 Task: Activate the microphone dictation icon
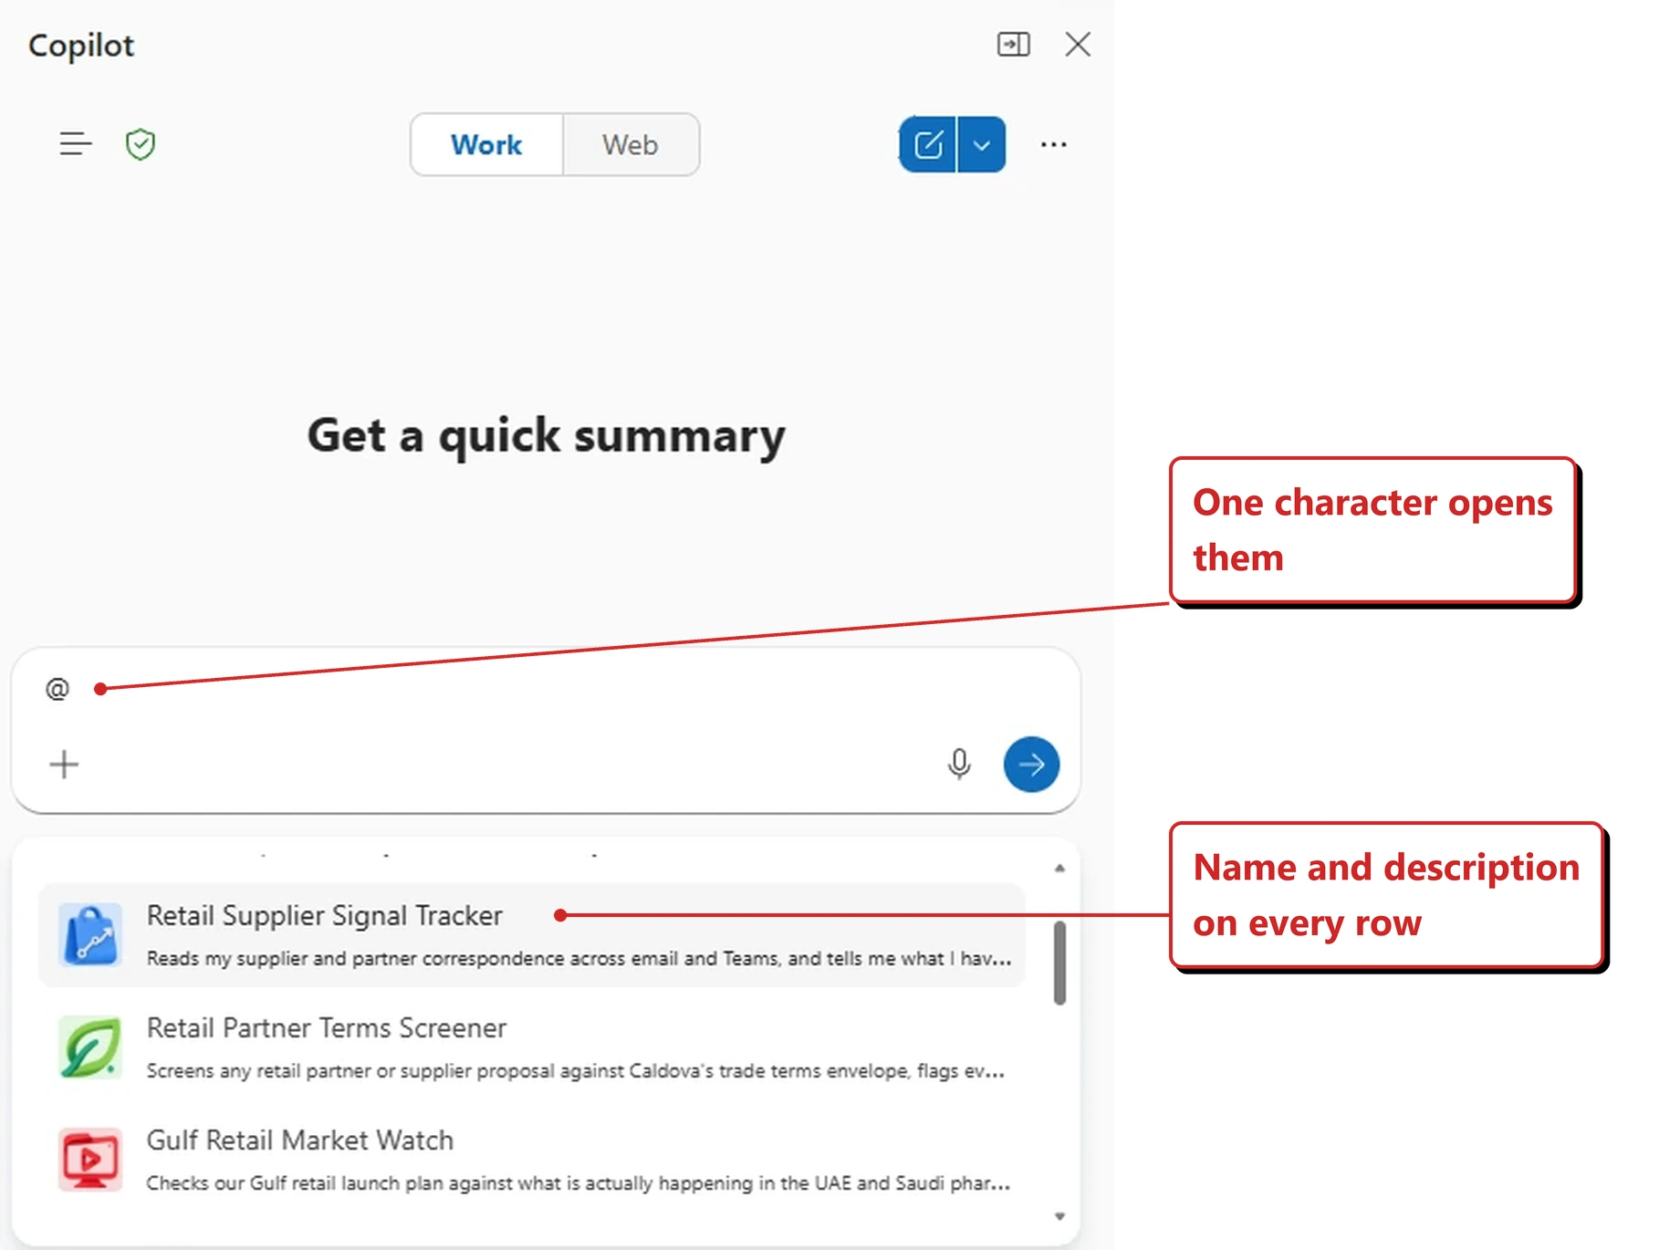[x=959, y=764]
